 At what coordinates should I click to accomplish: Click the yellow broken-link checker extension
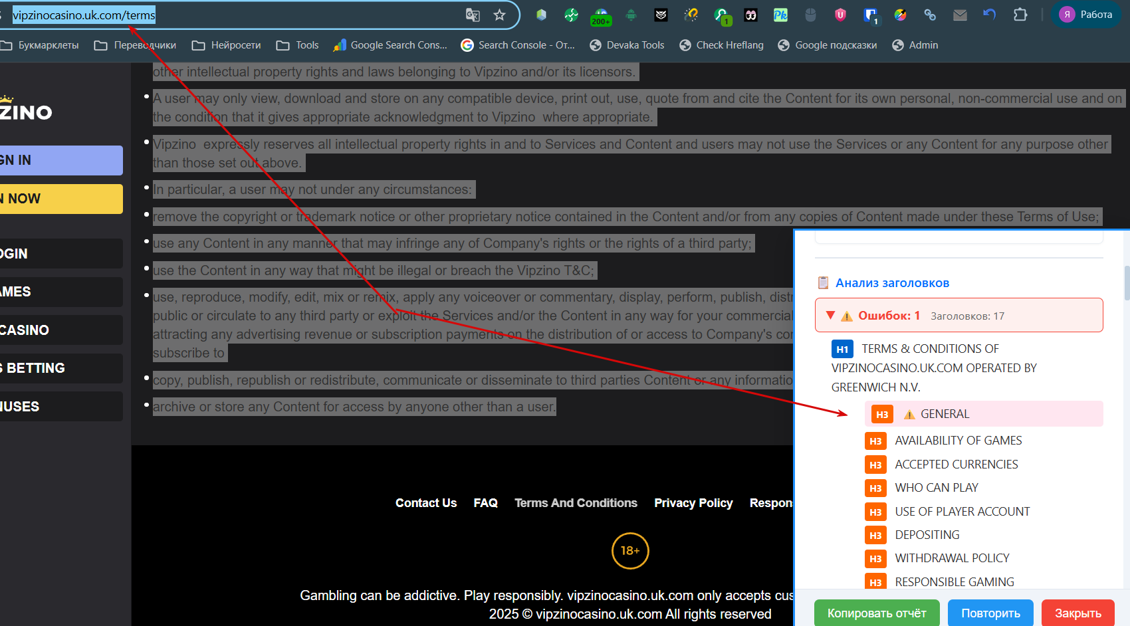(691, 15)
